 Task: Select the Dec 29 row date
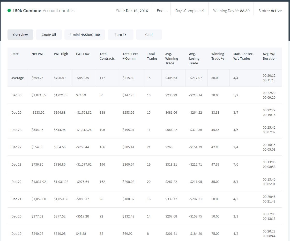pyautogui.click(x=17, y=112)
